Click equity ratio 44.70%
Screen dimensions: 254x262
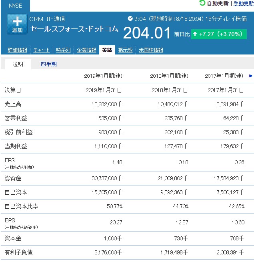[181, 207]
